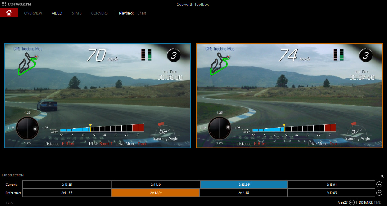Switch the axis mode to DISTANCE
This screenshot has height=206, width=387.
click(x=366, y=202)
